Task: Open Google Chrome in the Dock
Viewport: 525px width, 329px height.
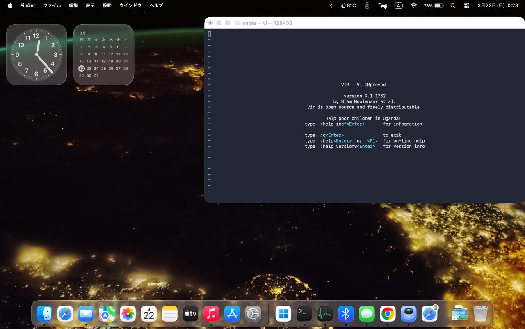Action: click(x=388, y=314)
